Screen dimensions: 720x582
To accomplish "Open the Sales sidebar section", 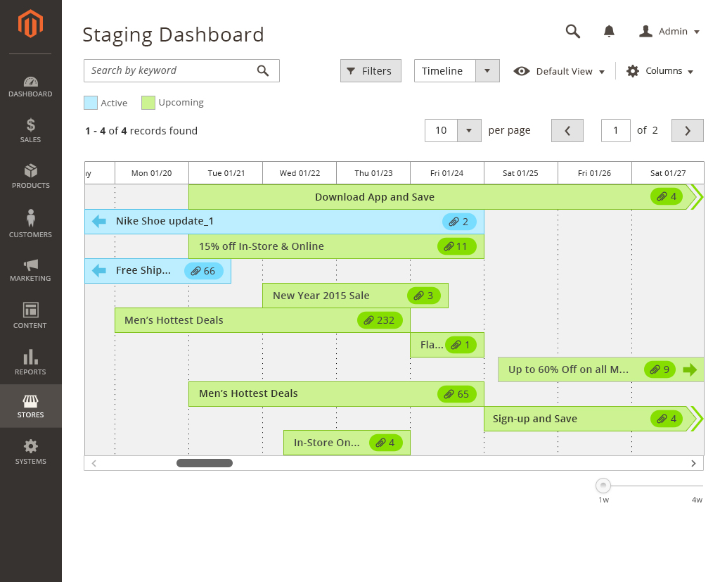I will point(30,131).
